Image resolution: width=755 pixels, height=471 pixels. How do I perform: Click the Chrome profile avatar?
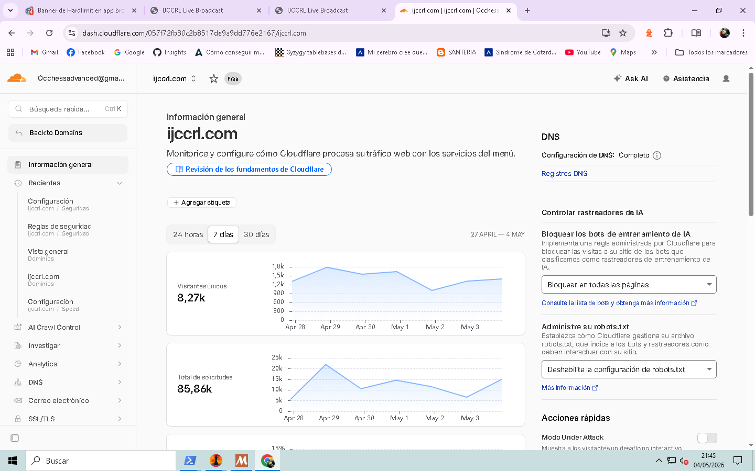[725, 33]
